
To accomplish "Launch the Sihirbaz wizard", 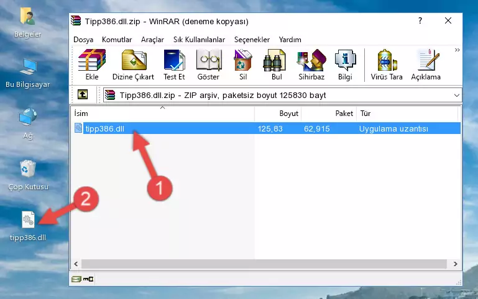I will [x=311, y=65].
